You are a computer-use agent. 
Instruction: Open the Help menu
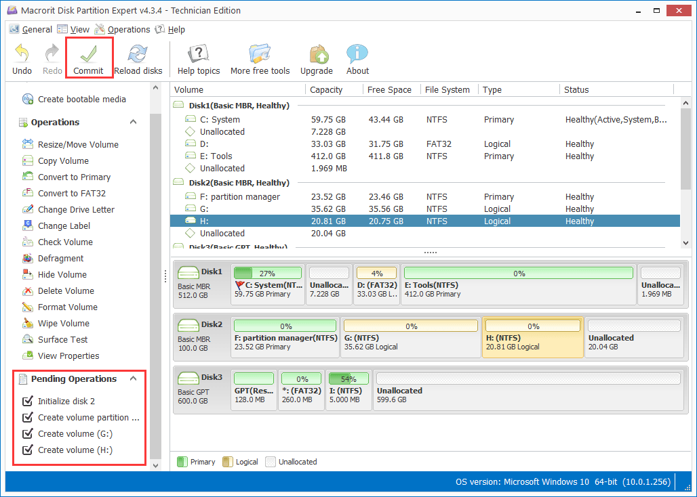pyautogui.click(x=170, y=29)
